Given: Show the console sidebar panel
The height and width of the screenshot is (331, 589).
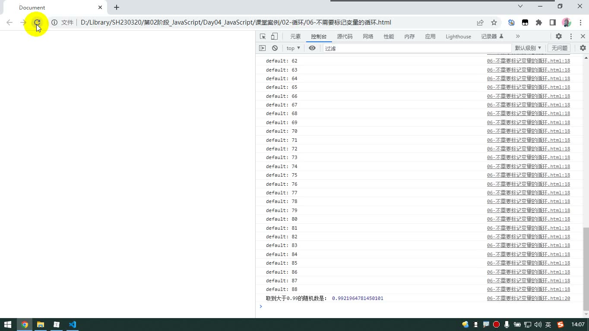Looking at the screenshot, I should pos(263,48).
